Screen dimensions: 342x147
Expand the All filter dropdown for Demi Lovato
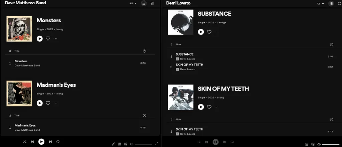click(x=320, y=3)
